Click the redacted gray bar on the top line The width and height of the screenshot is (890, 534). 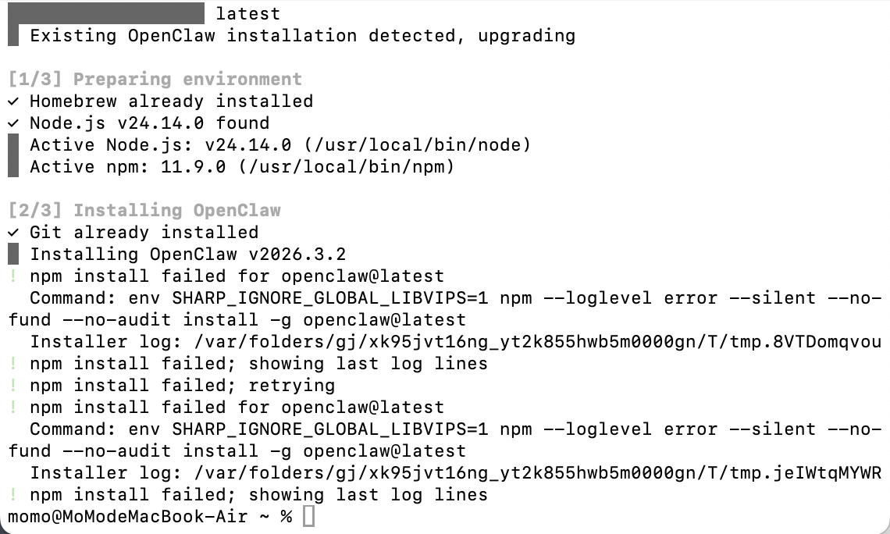[105, 14]
